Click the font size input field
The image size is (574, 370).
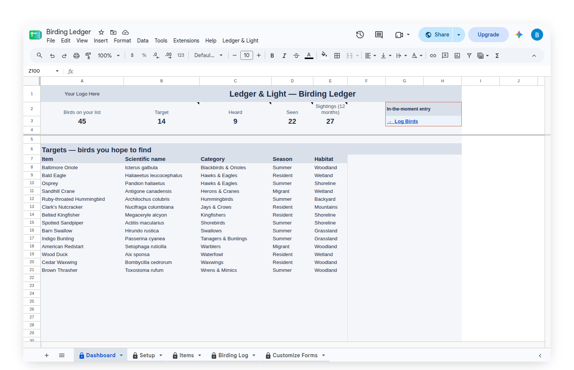tap(247, 55)
